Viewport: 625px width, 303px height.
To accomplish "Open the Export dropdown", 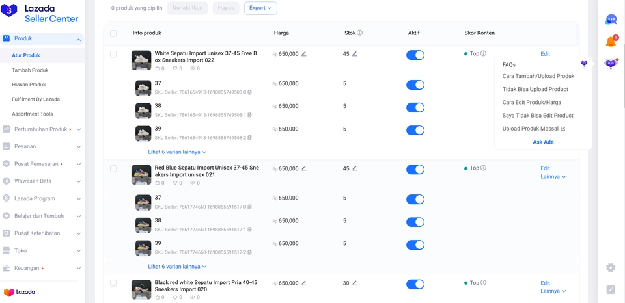I will [260, 8].
